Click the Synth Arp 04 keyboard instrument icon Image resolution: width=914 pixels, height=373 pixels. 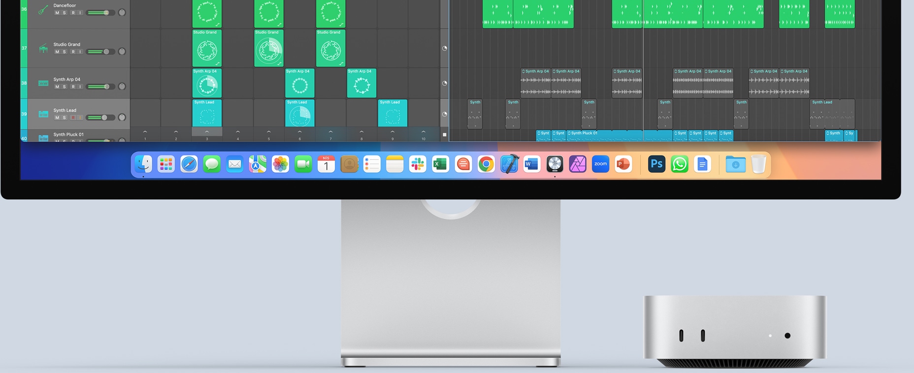click(x=43, y=83)
